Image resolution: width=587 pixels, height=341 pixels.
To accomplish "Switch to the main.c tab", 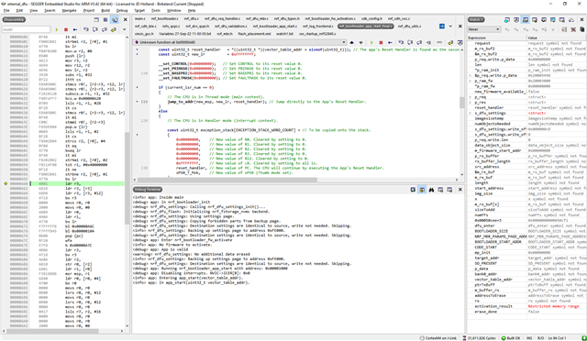I will (140, 18).
